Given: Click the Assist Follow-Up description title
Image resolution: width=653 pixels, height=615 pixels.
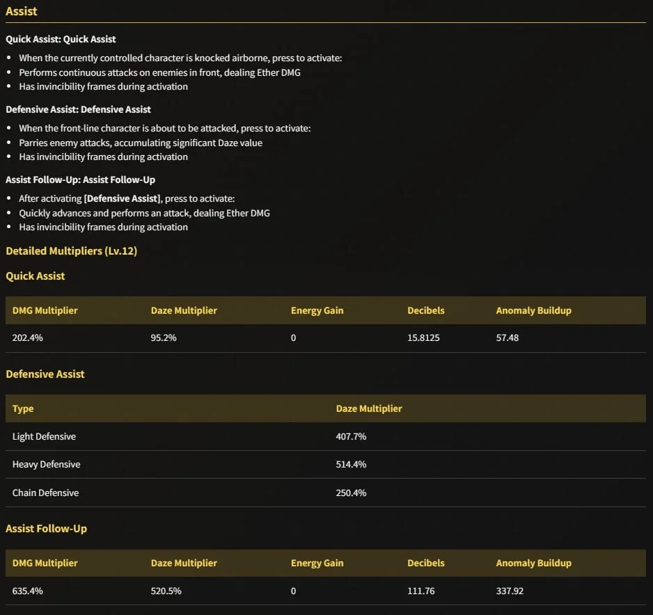Looking at the screenshot, I should 80,179.
